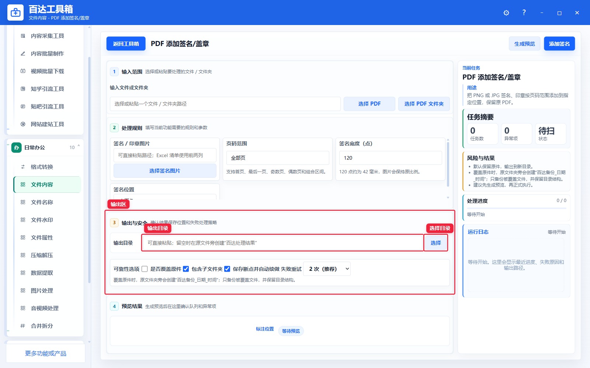
Task: Click the 添加签名 button
Action: click(x=559, y=44)
